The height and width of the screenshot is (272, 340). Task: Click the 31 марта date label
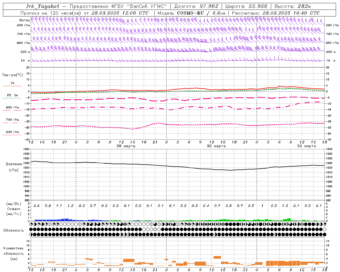307,146
